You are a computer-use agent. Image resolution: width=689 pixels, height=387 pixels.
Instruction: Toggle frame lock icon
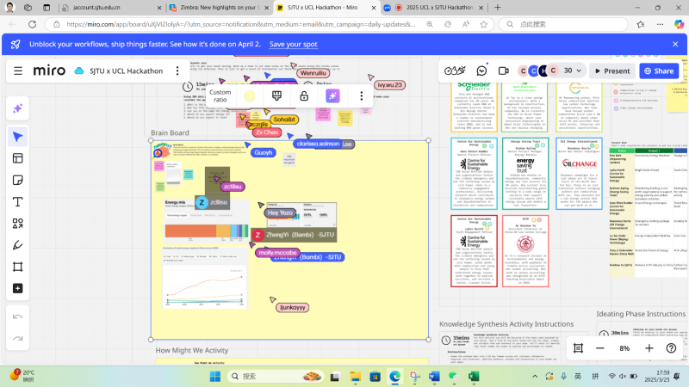coord(304,95)
